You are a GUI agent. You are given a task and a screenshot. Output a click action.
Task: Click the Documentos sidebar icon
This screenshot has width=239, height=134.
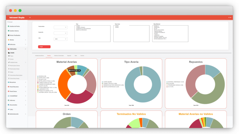point(8,105)
